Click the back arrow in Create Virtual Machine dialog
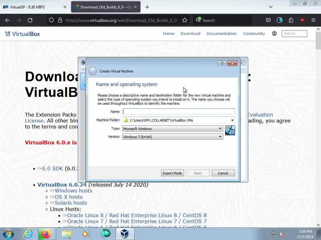The image size is (321, 240). [x=92, y=71]
